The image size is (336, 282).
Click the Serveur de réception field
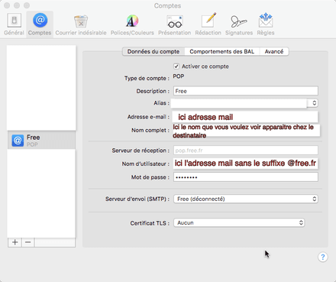pos(246,151)
